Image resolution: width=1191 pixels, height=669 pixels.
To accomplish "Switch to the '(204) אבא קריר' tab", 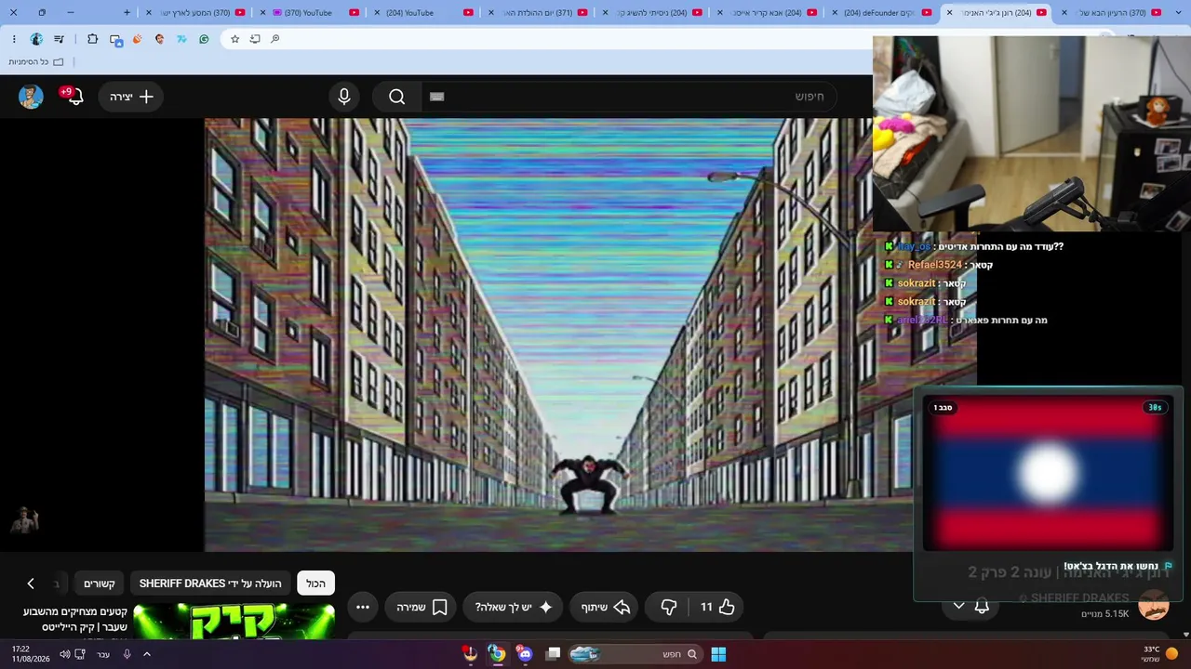I will [765, 13].
